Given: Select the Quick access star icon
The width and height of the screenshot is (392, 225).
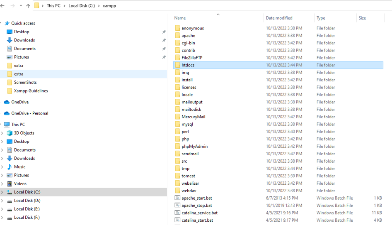Looking at the screenshot, I should (7, 23).
